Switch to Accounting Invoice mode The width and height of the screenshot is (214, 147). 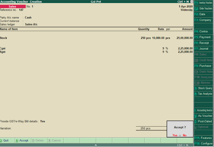click(203, 110)
